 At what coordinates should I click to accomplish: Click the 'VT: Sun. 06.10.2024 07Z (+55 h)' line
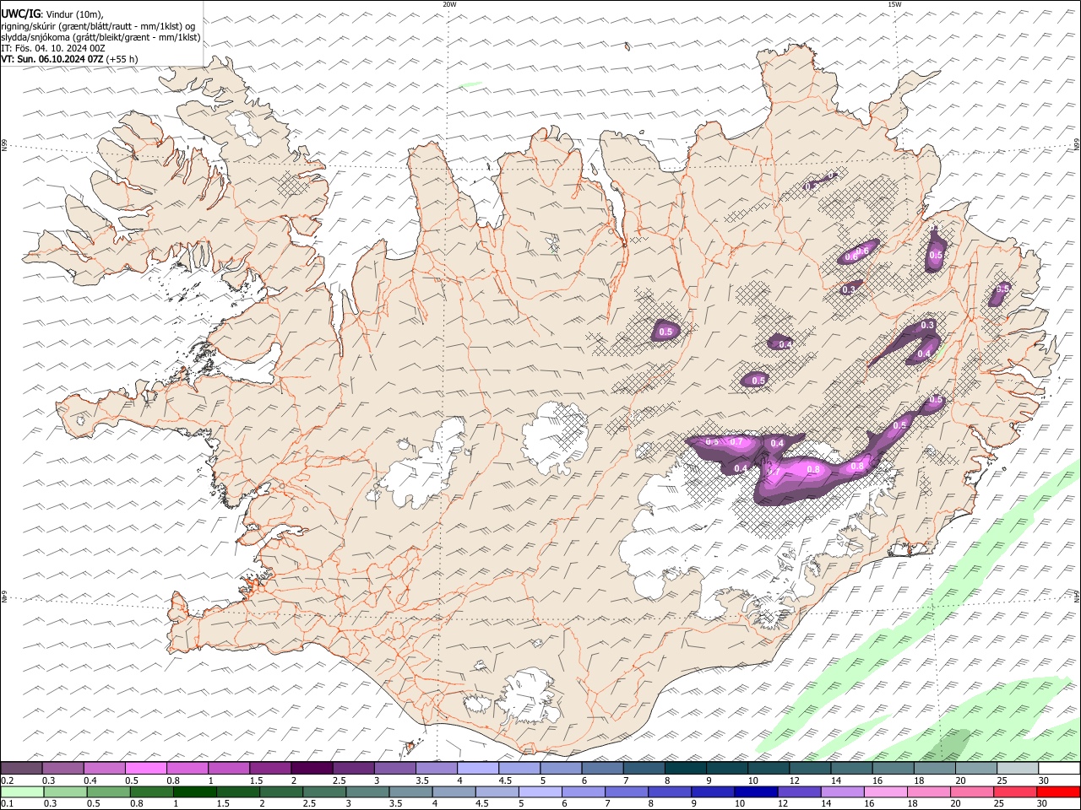69,59
